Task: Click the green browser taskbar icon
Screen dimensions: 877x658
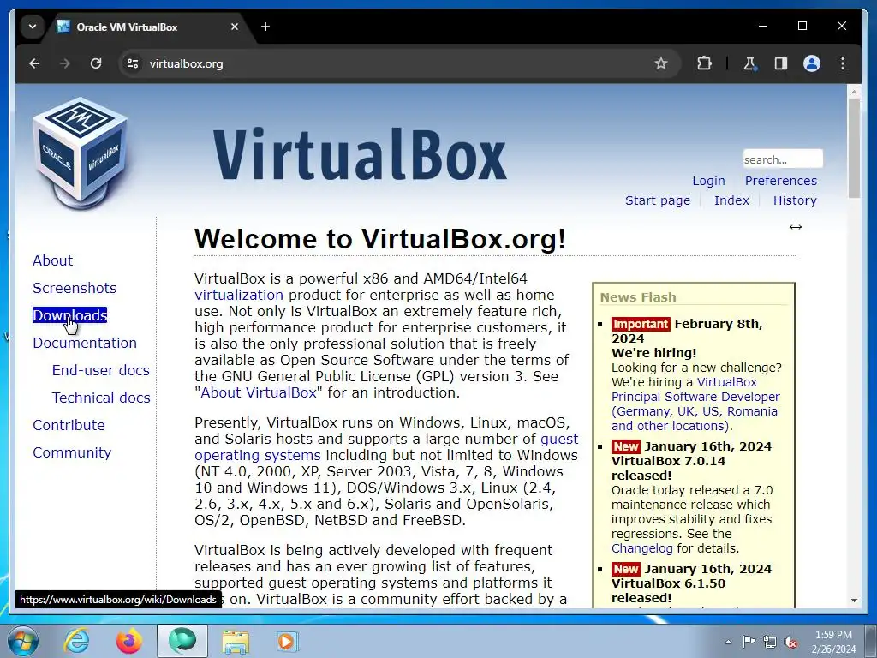Action: 182,641
